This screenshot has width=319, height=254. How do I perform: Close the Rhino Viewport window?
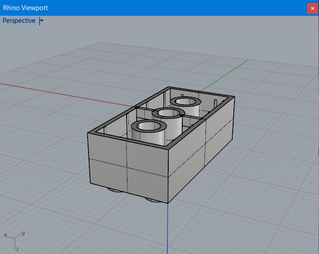[312, 8]
